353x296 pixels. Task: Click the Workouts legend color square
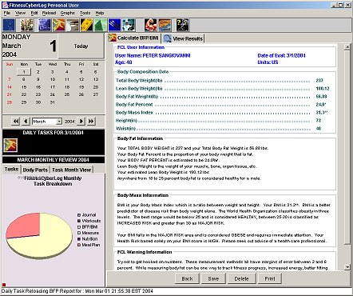click(79, 221)
